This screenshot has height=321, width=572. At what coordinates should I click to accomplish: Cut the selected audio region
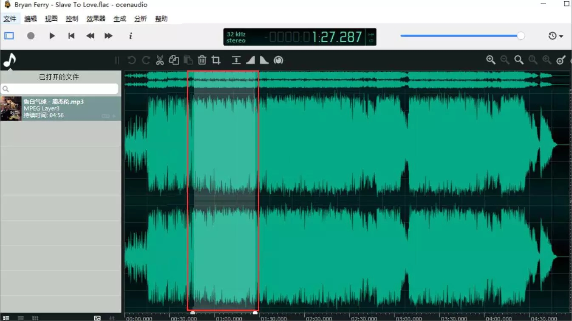(x=160, y=60)
